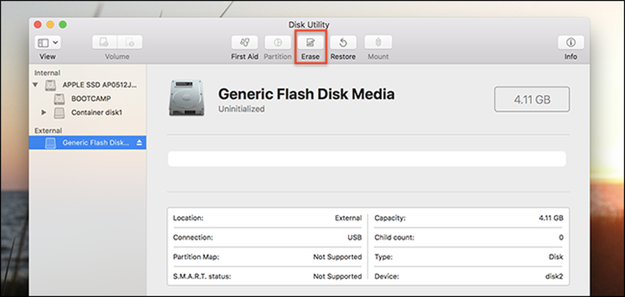Click the Partition toolbar icon
The width and height of the screenshot is (625, 297).
(278, 43)
